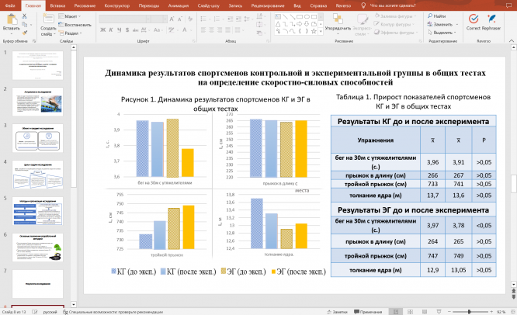This screenshot has width=517, height=315.
Task: Expand the Макет layout dropdown
Action: tap(71, 16)
